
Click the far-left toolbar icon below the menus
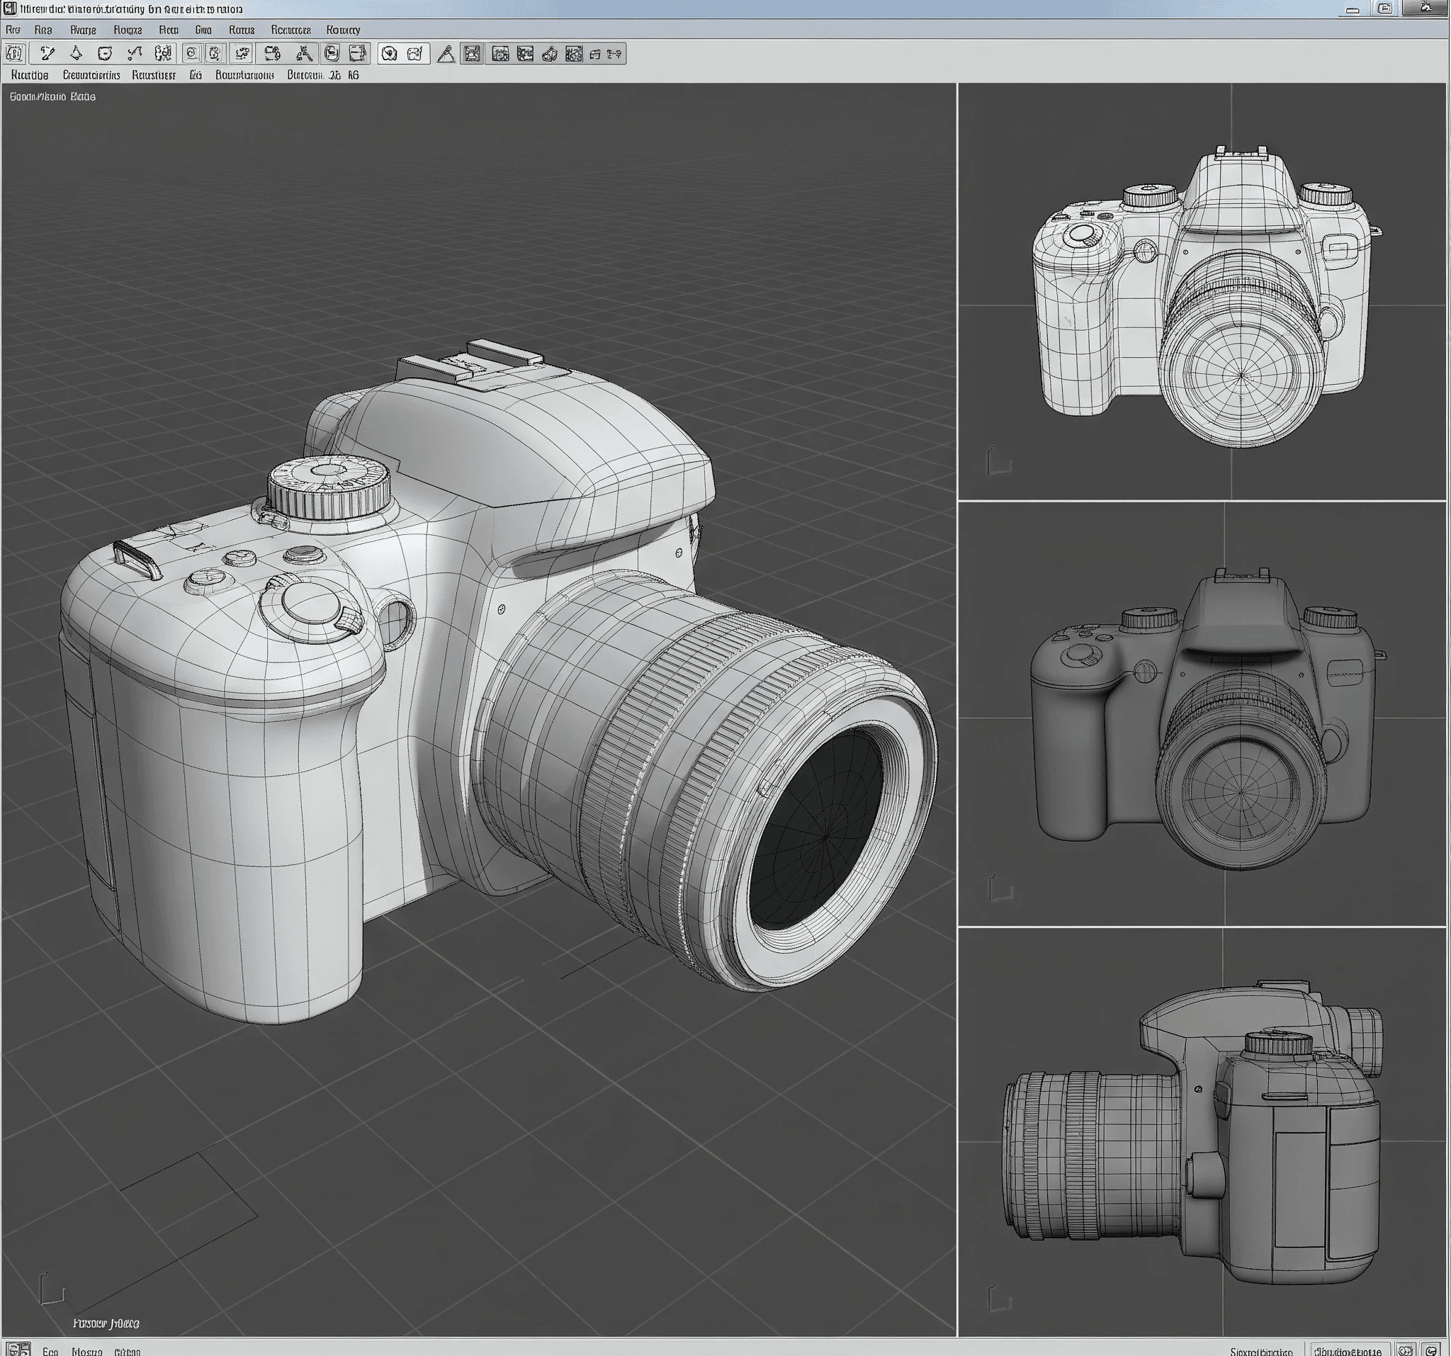pos(14,53)
